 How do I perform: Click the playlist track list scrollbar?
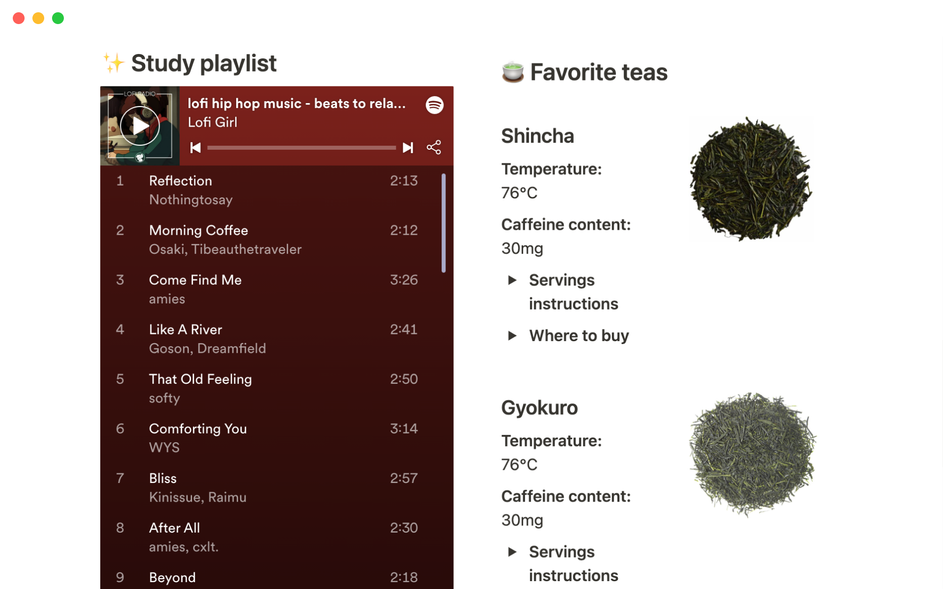pyautogui.click(x=444, y=223)
